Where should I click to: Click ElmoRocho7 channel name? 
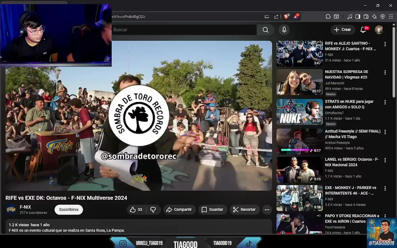[334, 113]
